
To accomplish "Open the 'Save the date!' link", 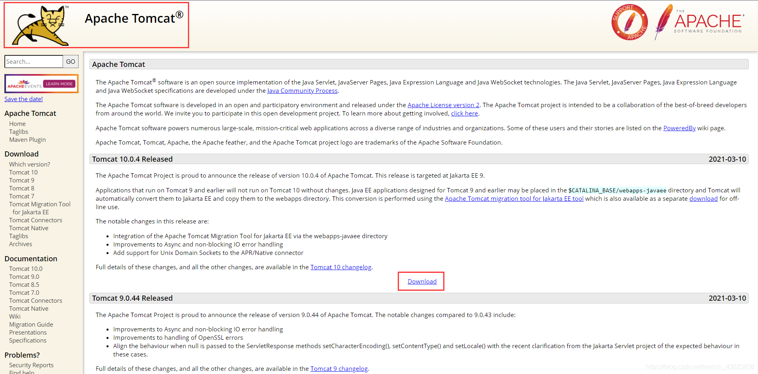I will coord(24,99).
